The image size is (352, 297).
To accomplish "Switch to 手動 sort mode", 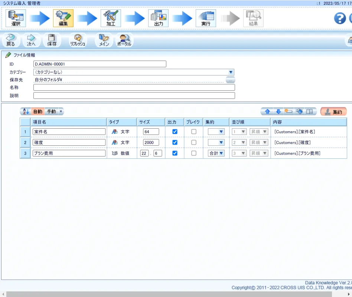I will (x=52, y=112).
